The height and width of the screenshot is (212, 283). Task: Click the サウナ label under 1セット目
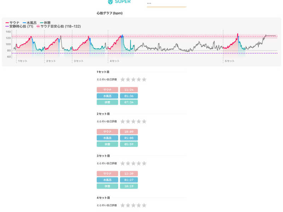coord(107,90)
